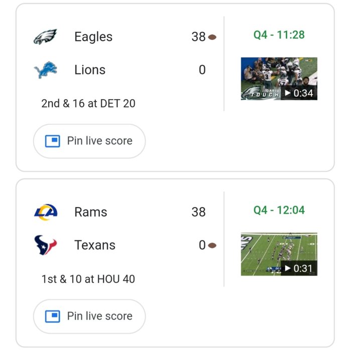The height and width of the screenshot is (352, 350).
Task: Click the Q4 - 11:28 game clock
Action: [279, 35]
